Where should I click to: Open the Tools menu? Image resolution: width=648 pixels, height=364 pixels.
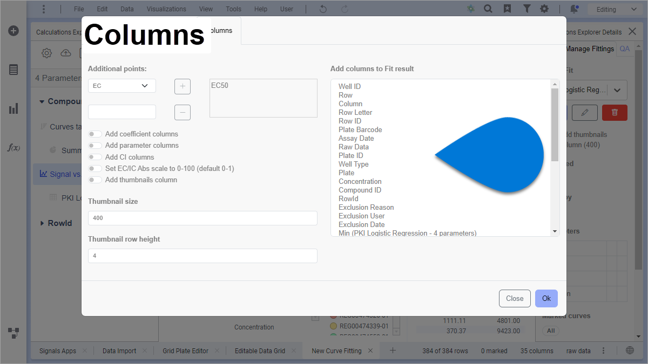[x=233, y=9]
